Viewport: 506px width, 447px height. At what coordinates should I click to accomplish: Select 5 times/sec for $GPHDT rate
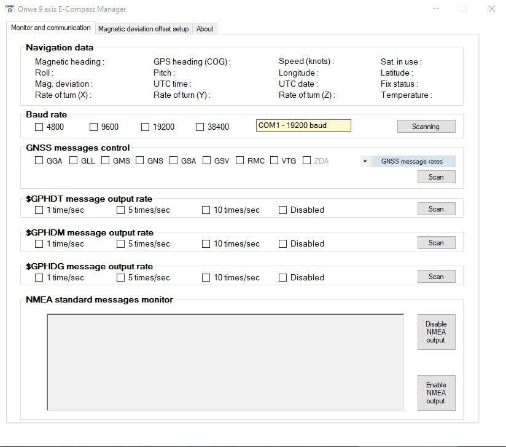pyautogui.click(x=121, y=210)
